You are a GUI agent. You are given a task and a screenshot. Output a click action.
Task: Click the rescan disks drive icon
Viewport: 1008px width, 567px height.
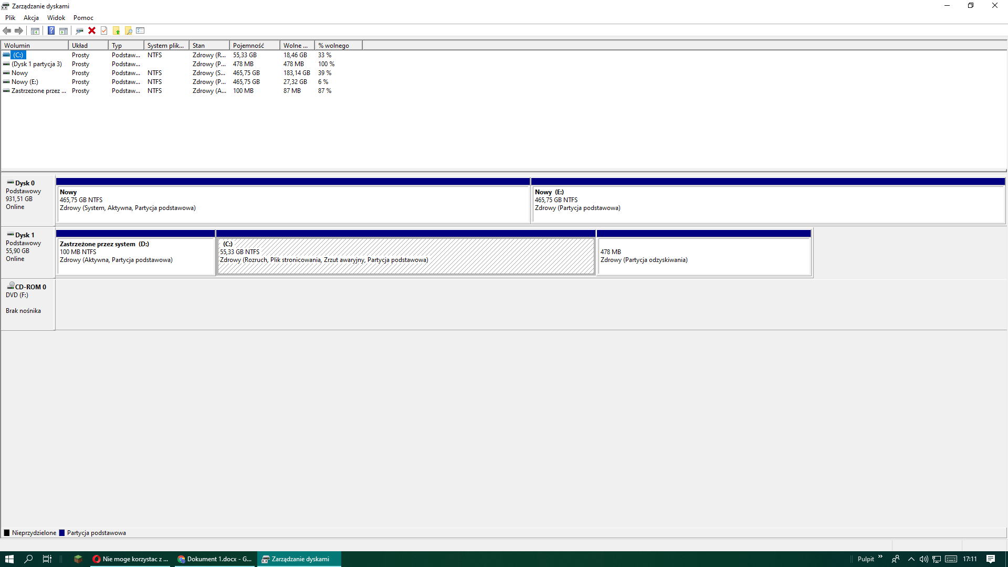tap(79, 30)
